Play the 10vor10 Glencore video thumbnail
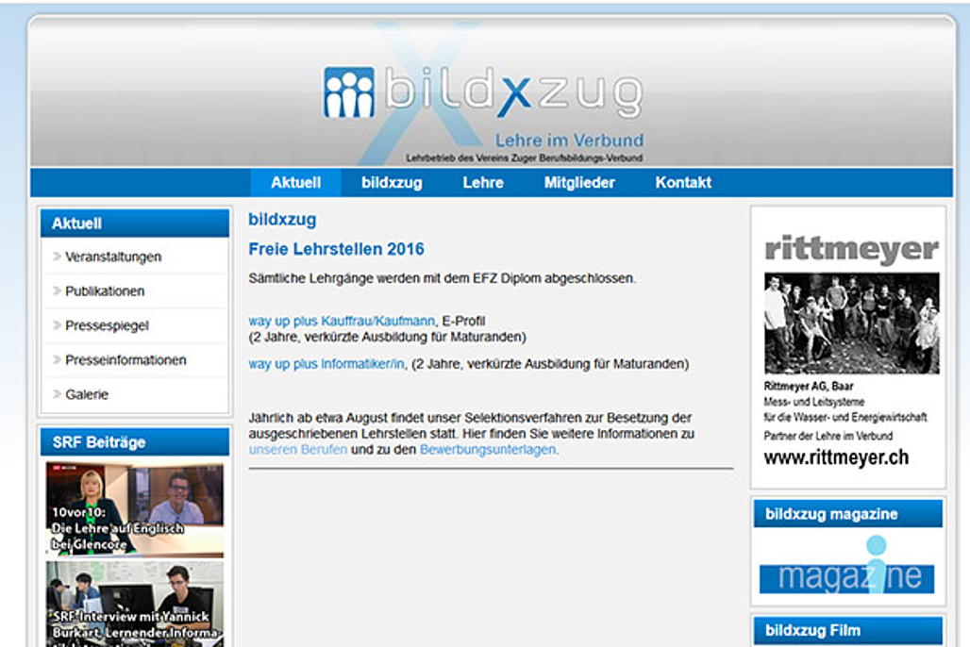 (x=135, y=507)
